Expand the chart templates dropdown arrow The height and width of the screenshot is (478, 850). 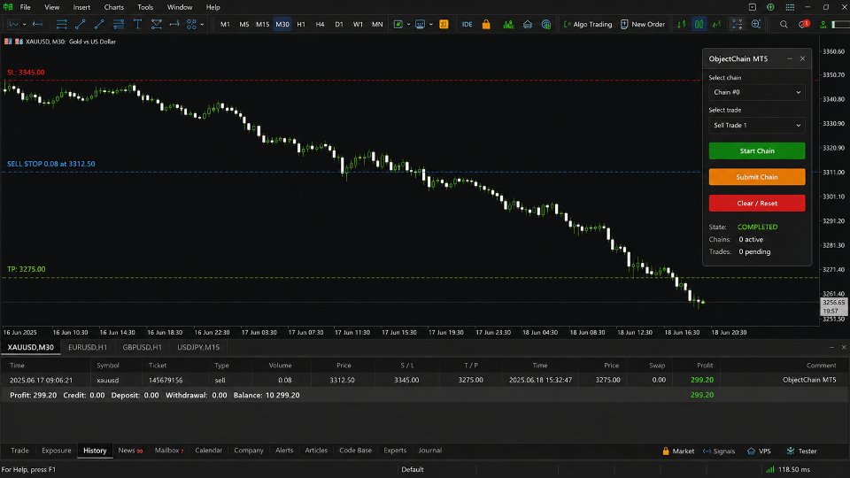pos(409,25)
